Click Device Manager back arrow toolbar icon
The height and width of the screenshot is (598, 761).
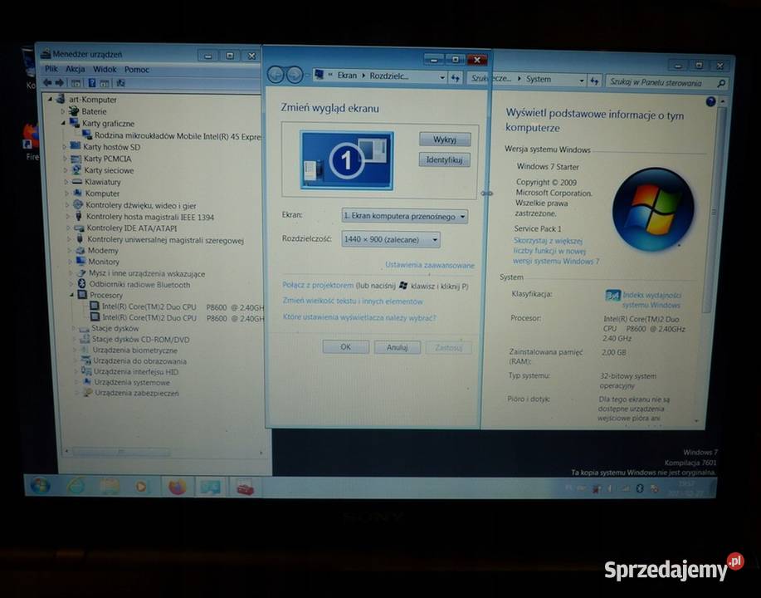click(x=47, y=83)
